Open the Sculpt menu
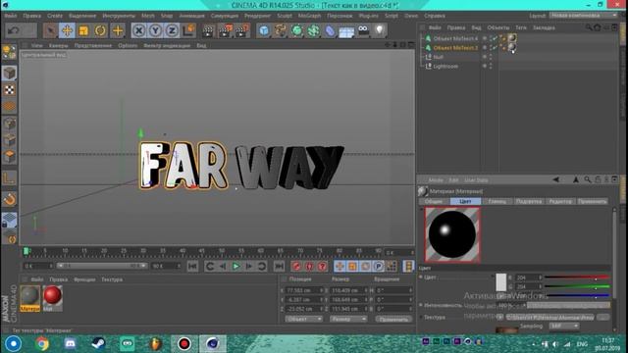 [x=285, y=16]
